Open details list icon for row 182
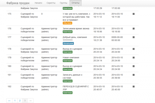Screen dimensions: 155x103 pos(134,86)
